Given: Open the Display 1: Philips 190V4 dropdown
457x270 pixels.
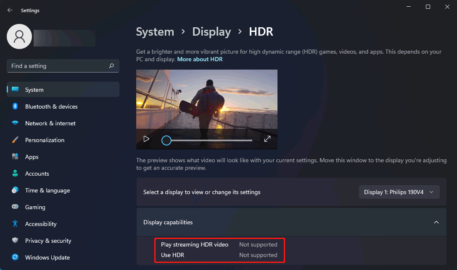Looking at the screenshot, I should [399, 192].
